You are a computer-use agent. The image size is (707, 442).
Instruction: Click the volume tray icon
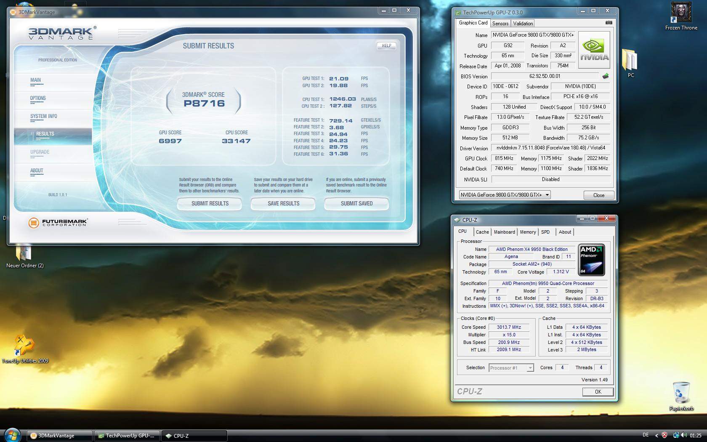pyautogui.click(x=685, y=435)
